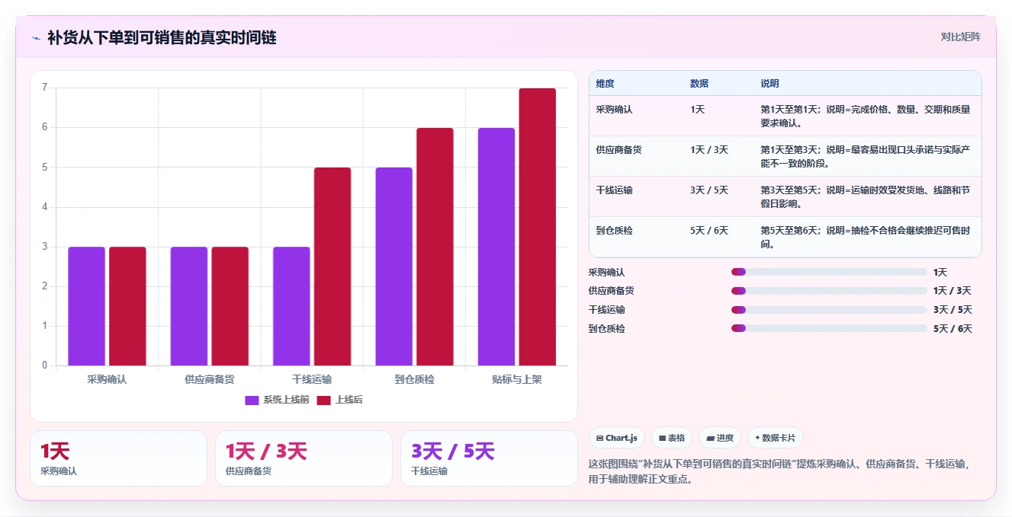The height and width of the screenshot is (517, 1012).
Task: Click the 3天 / 5天 value beside progress bar
Action: tap(953, 310)
